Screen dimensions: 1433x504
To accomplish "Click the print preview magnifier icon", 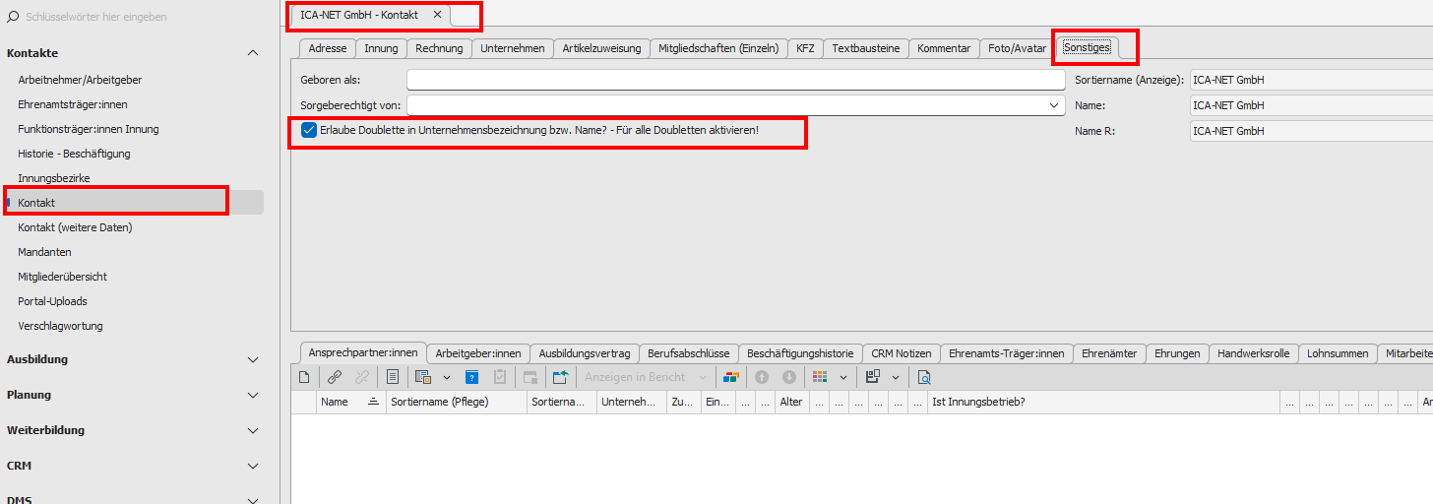I will 924,377.
